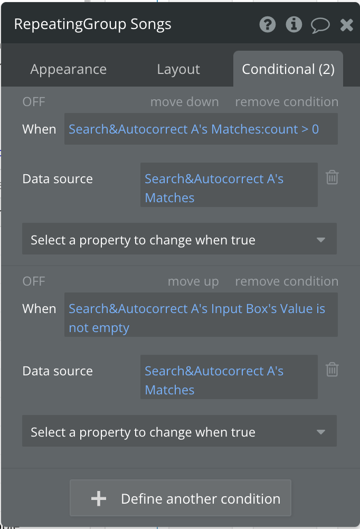Click the info icon in header
Image resolution: width=360 pixels, height=529 pixels.
(293, 24)
